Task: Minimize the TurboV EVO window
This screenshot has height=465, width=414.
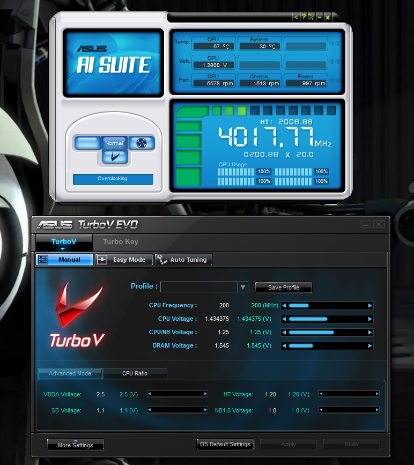Action: click(x=365, y=224)
